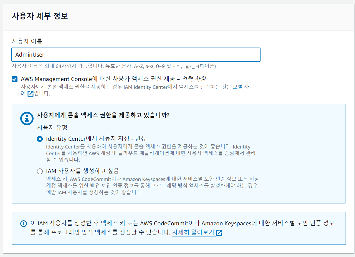355x257 pixels.
Task: Click the notice text about 프로그래밍 방식 액세스
Action: [182, 228]
